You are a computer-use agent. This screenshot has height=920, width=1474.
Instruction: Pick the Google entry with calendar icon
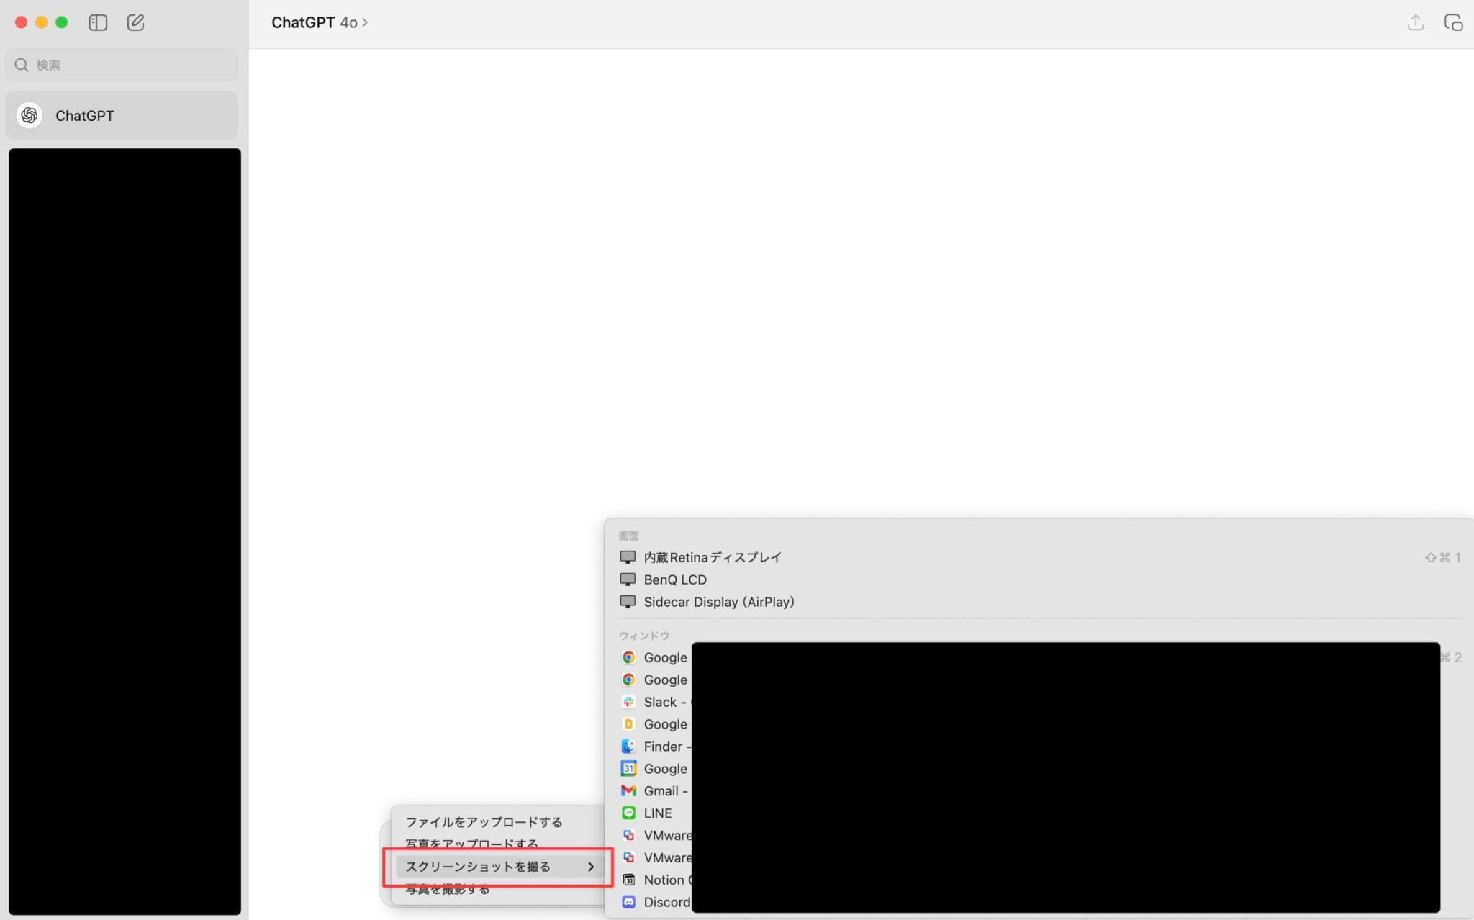click(654, 769)
